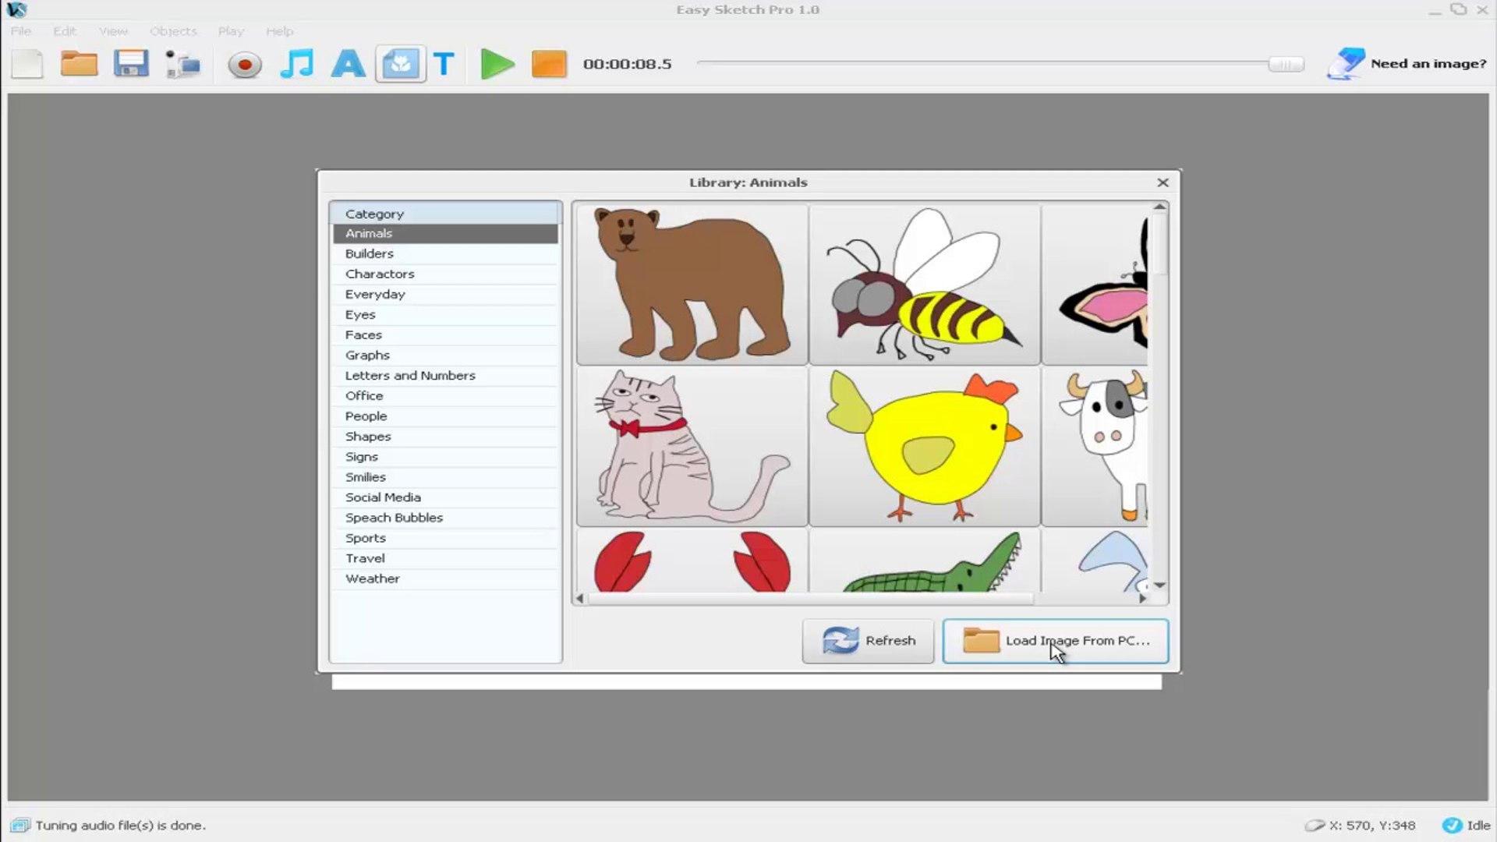Image resolution: width=1497 pixels, height=842 pixels.
Task: Click the Refresh button
Action: click(868, 641)
